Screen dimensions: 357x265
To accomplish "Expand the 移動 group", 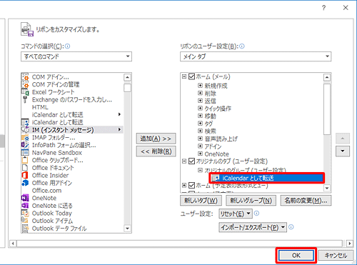I will coord(200,116).
